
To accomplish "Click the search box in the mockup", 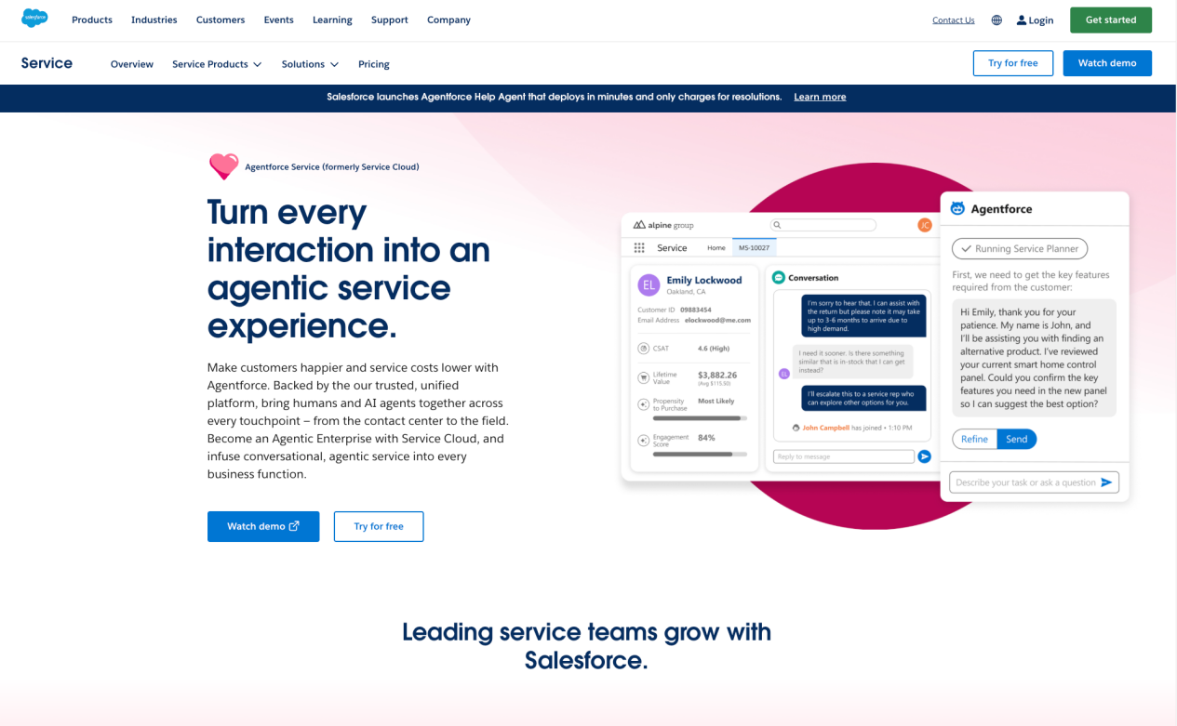I will pyautogui.click(x=823, y=225).
